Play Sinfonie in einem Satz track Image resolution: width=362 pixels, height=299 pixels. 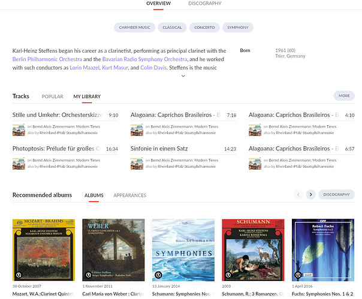159,149
